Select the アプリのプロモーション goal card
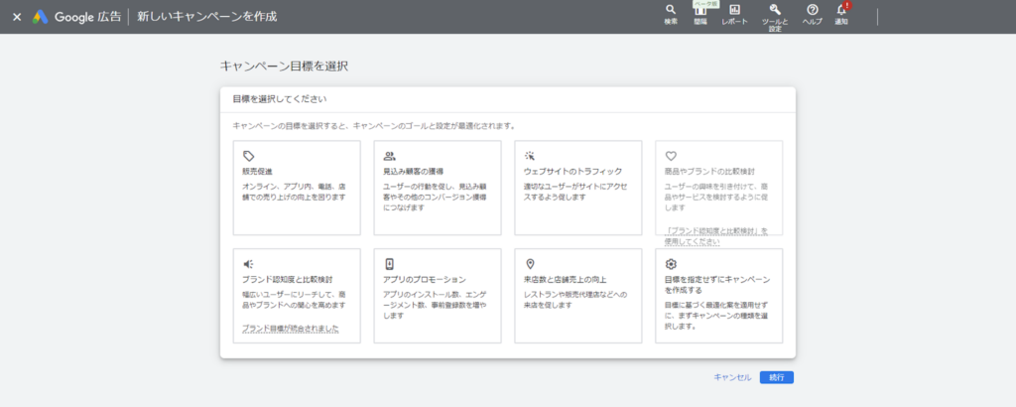Screen dimensions: 1016x407 pos(438,296)
